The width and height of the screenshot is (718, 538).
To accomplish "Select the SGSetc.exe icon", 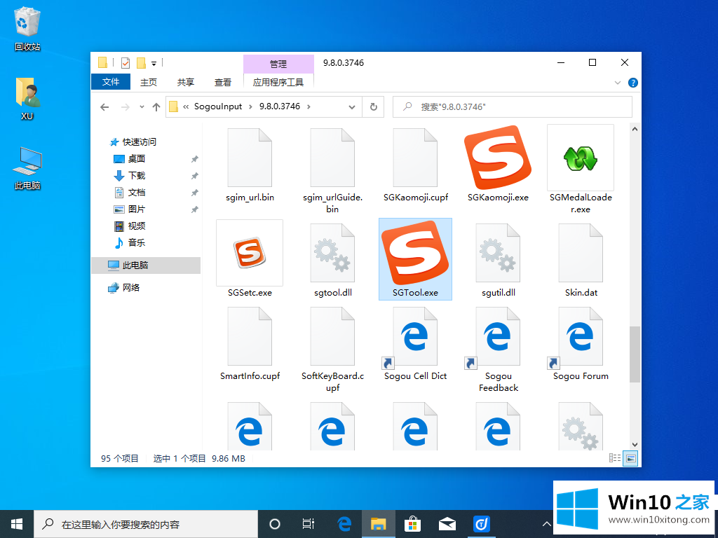I will (250, 252).
